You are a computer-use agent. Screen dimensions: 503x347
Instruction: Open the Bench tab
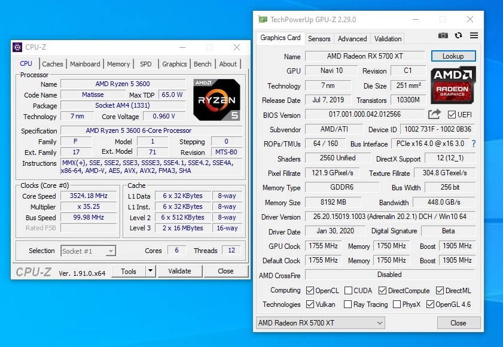202,64
